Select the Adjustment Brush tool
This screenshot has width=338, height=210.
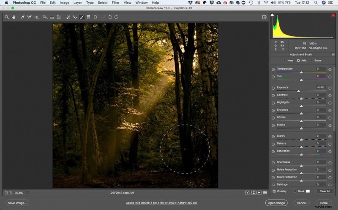click(x=82, y=17)
